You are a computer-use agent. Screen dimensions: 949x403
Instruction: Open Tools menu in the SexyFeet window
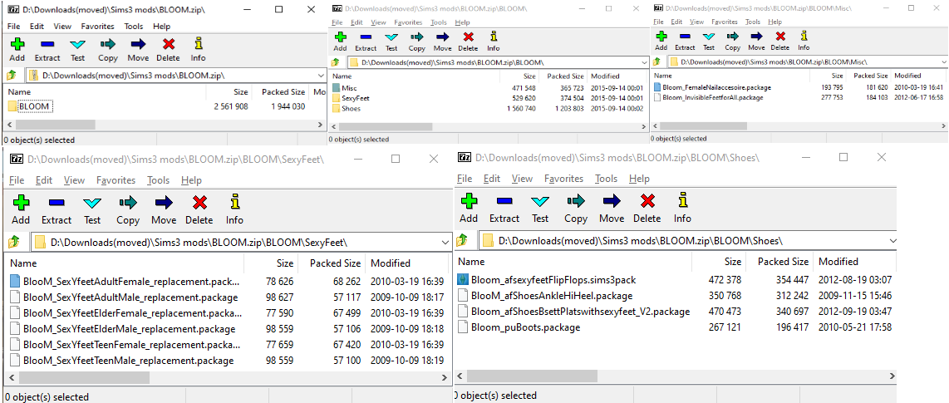[158, 180]
